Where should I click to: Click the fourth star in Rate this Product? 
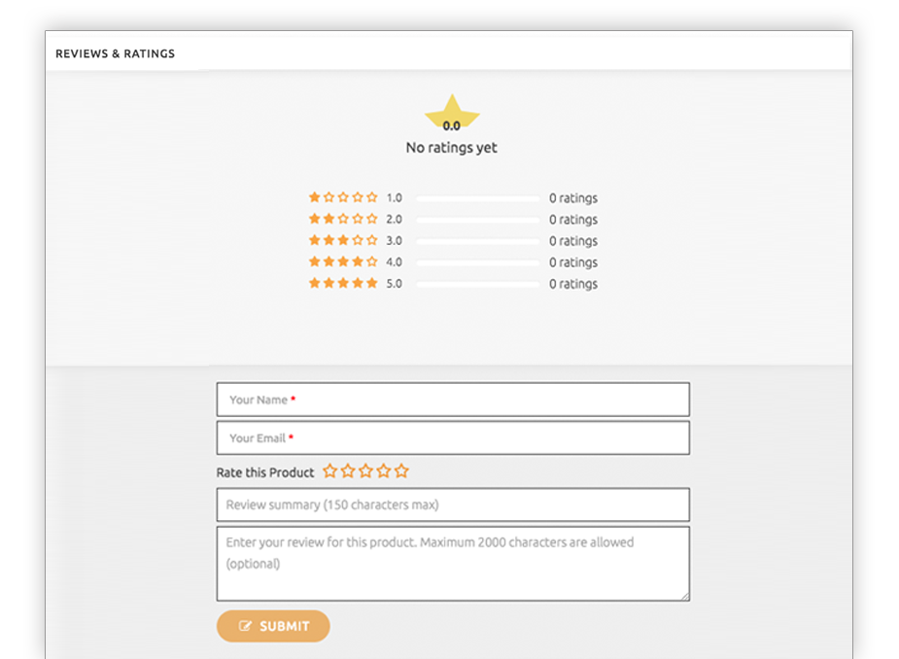[384, 471]
